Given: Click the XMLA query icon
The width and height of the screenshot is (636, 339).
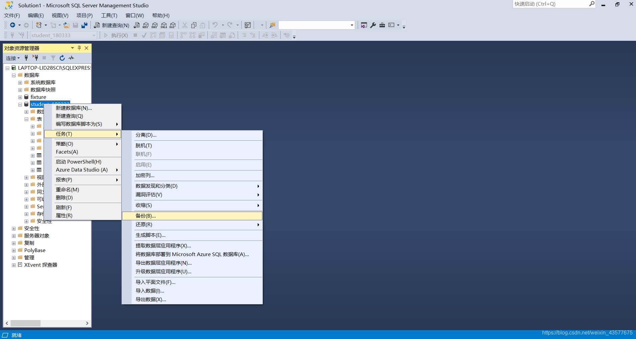Looking at the screenshot, I should 164,25.
